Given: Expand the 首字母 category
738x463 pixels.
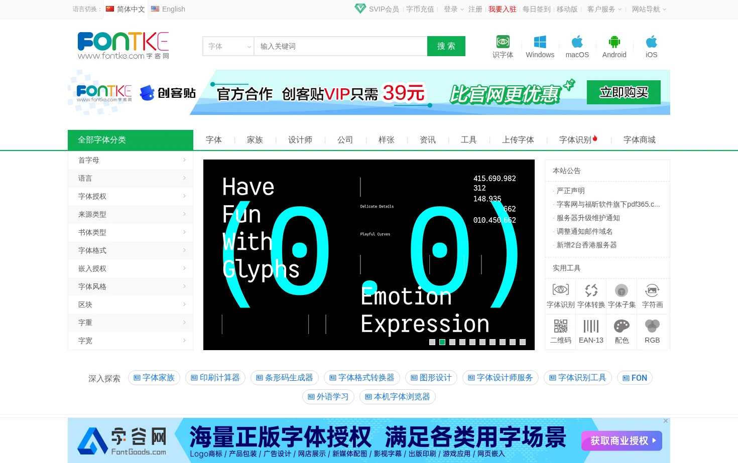Looking at the screenshot, I should tap(131, 160).
